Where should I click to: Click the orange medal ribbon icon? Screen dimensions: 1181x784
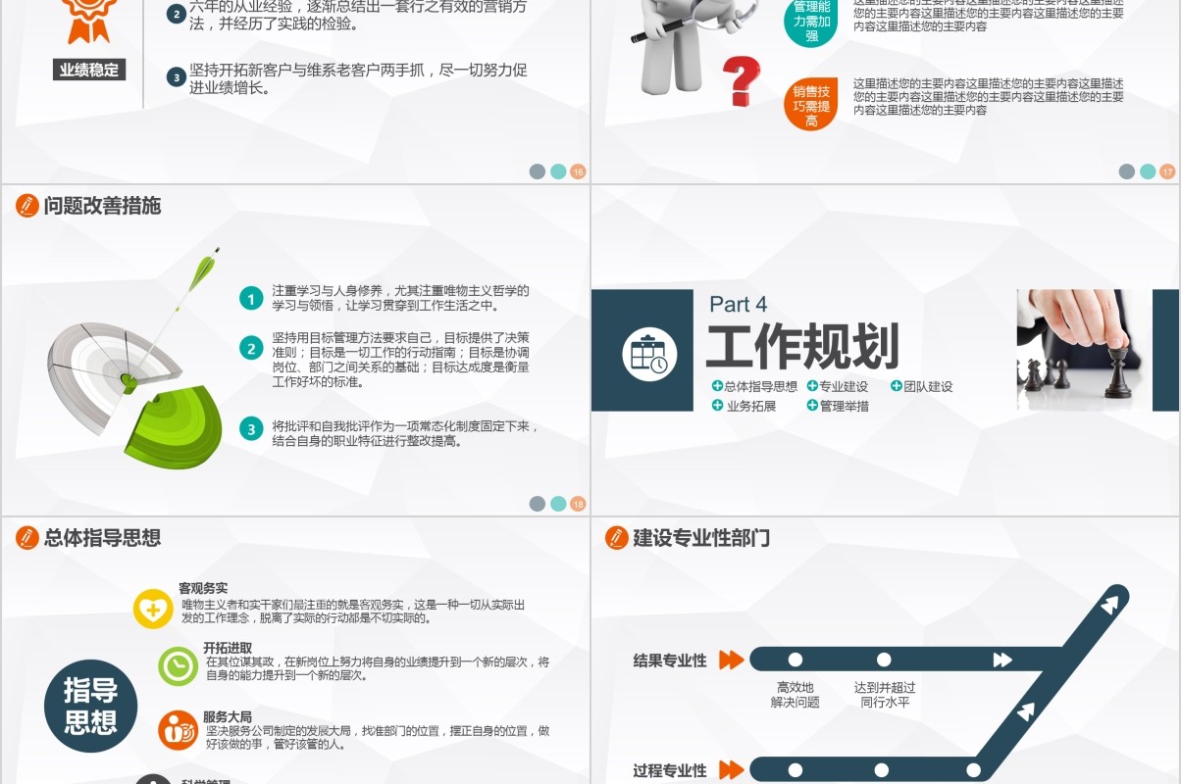pyautogui.click(x=88, y=20)
